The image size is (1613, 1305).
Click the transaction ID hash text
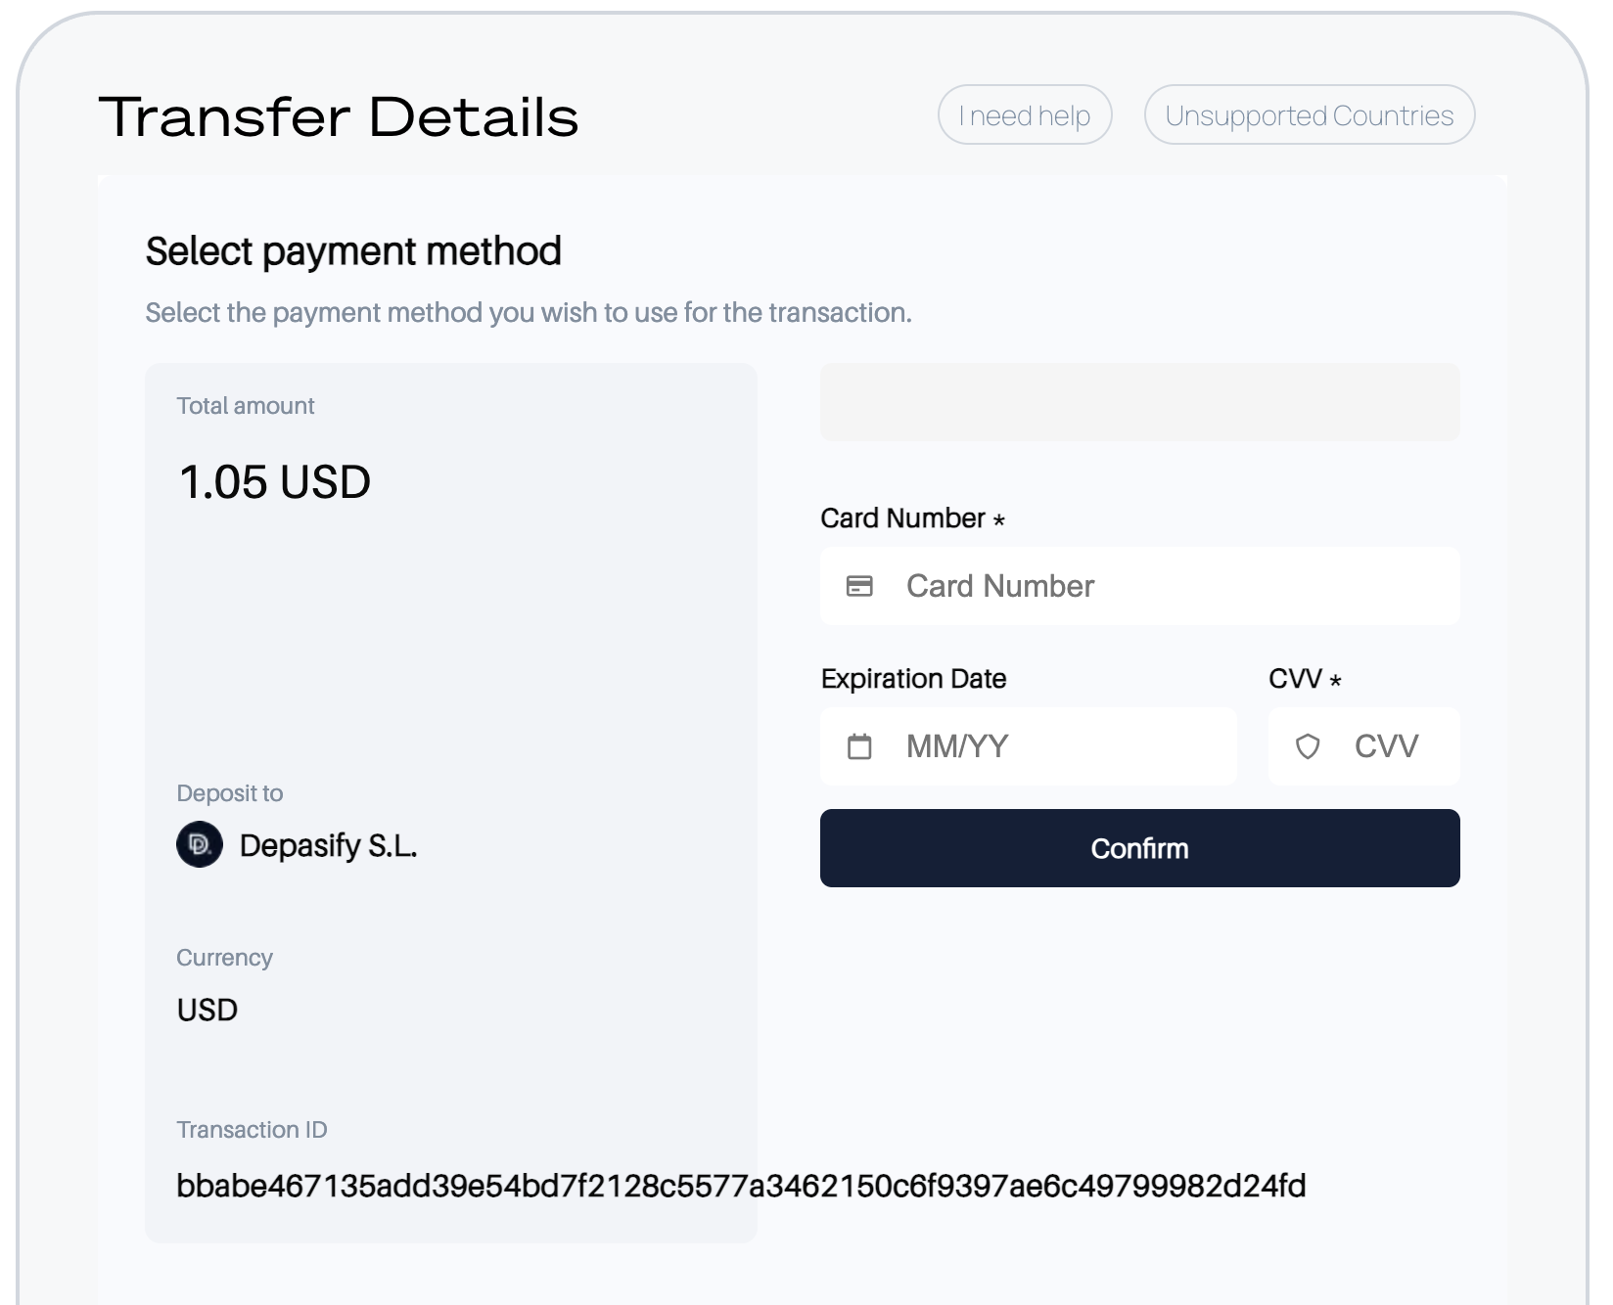(x=741, y=1186)
